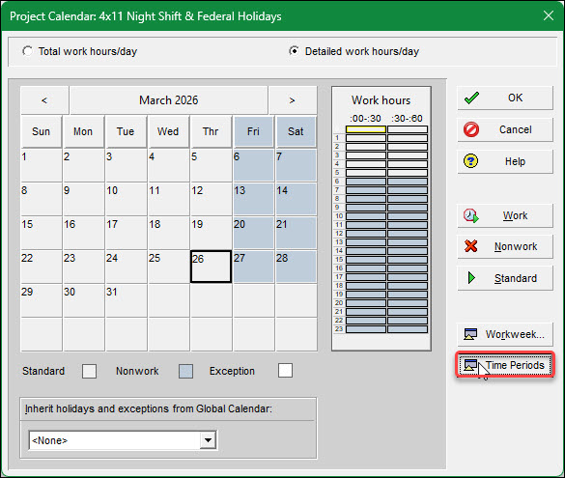Toggle the 00:00-00:30 yellow work hour cell
The image size is (565, 478).
(x=366, y=129)
